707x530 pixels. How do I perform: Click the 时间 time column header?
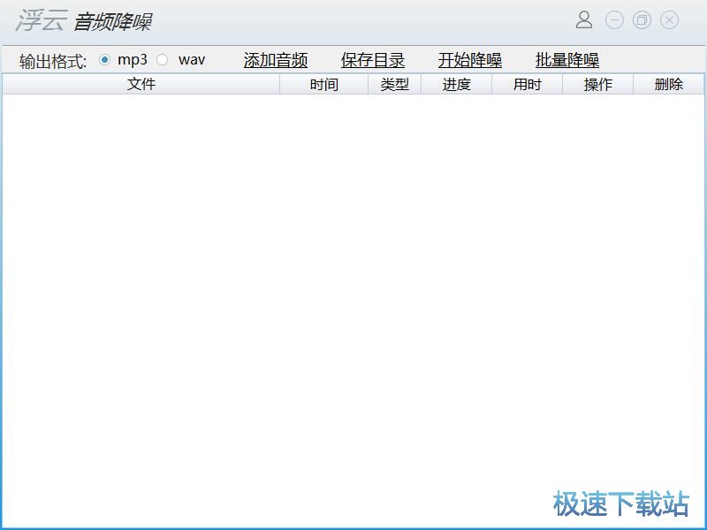point(323,84)
